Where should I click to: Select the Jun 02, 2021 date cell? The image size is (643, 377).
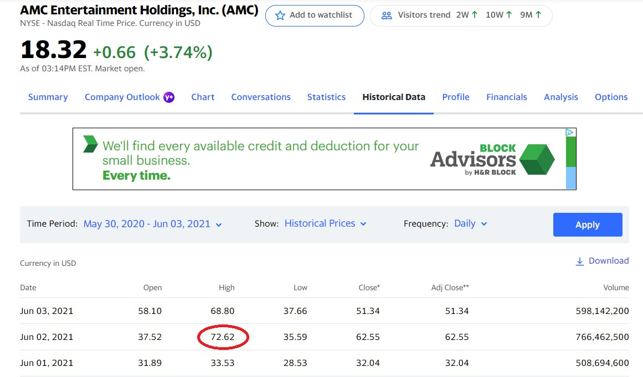(x=47, y=337)
